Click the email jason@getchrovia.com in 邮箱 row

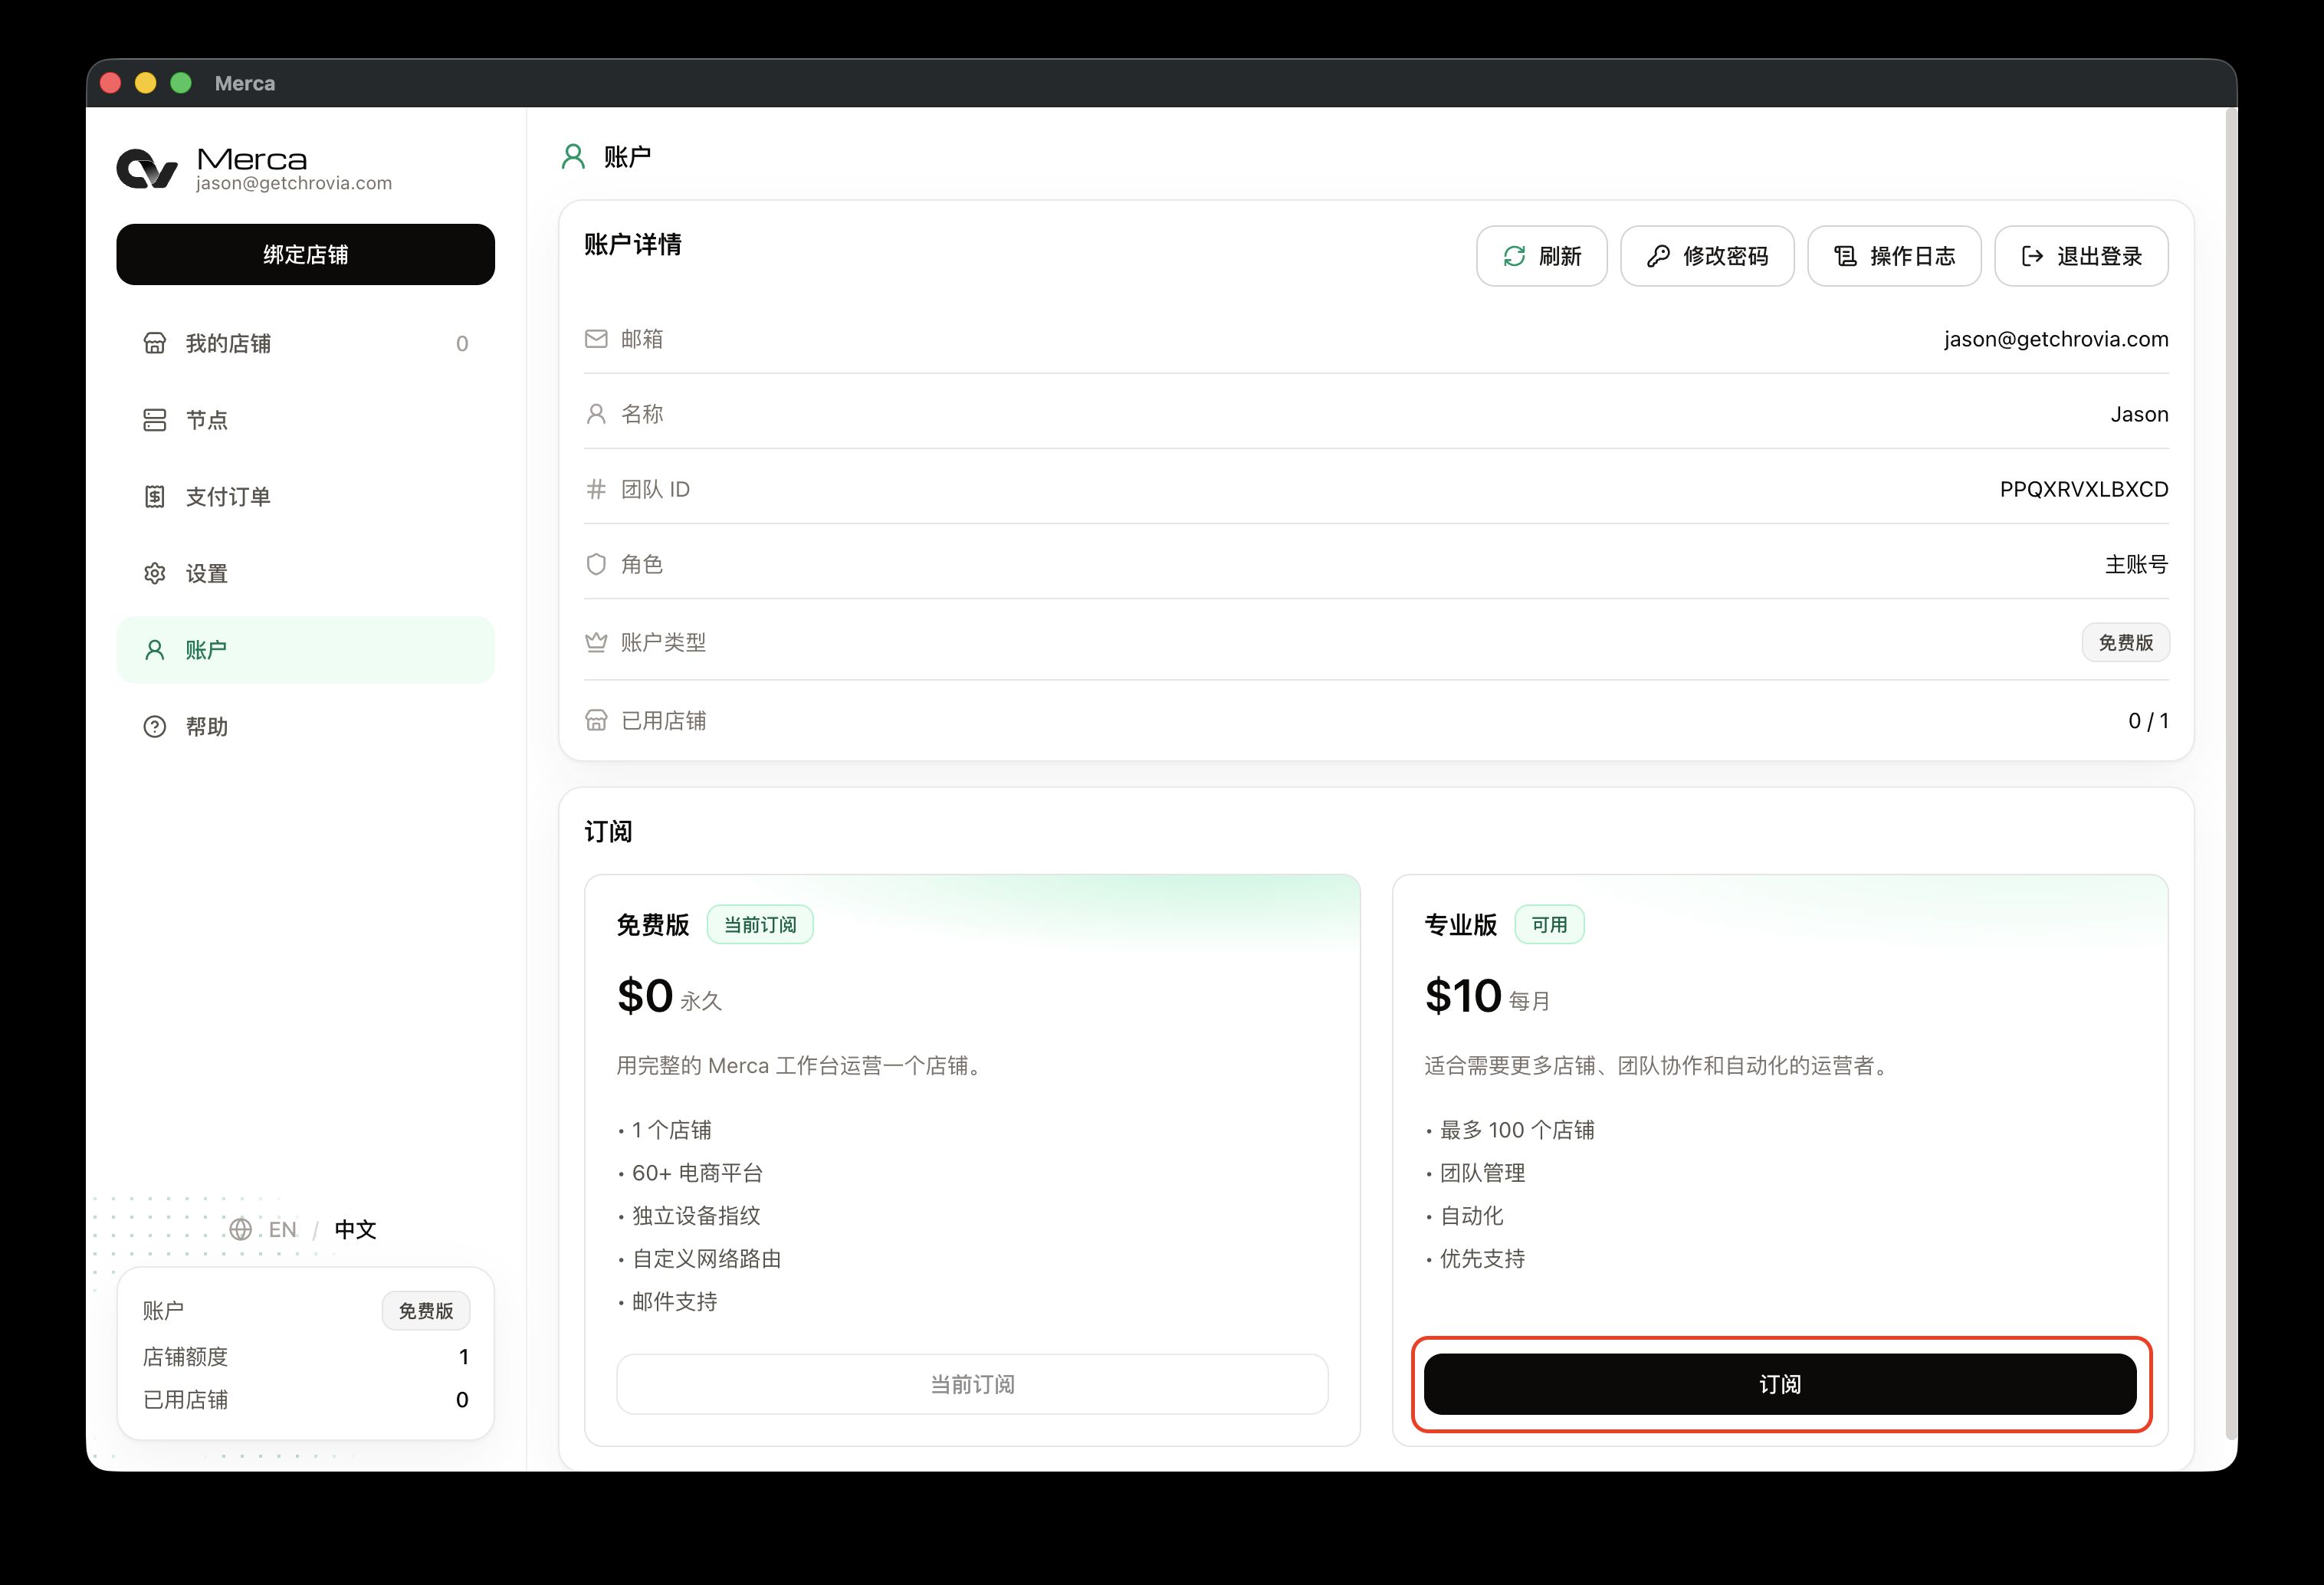coord(2056,339)
